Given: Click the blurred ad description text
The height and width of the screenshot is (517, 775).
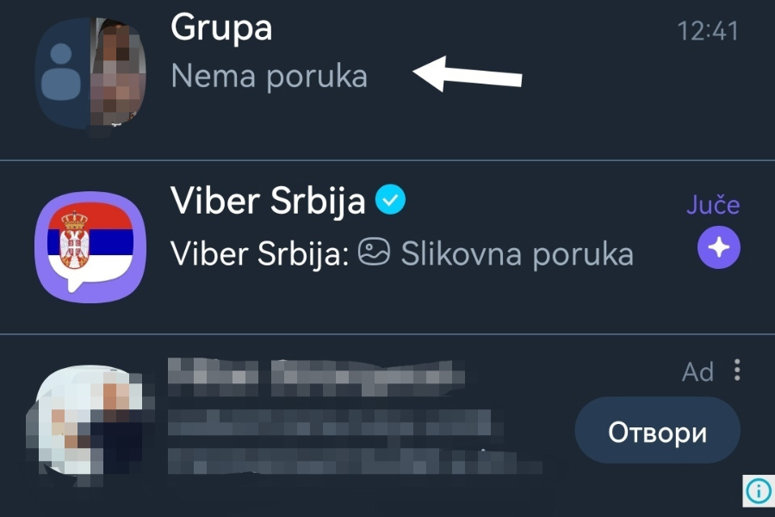Looking at the screenshot, I should (x=353, y=440).
